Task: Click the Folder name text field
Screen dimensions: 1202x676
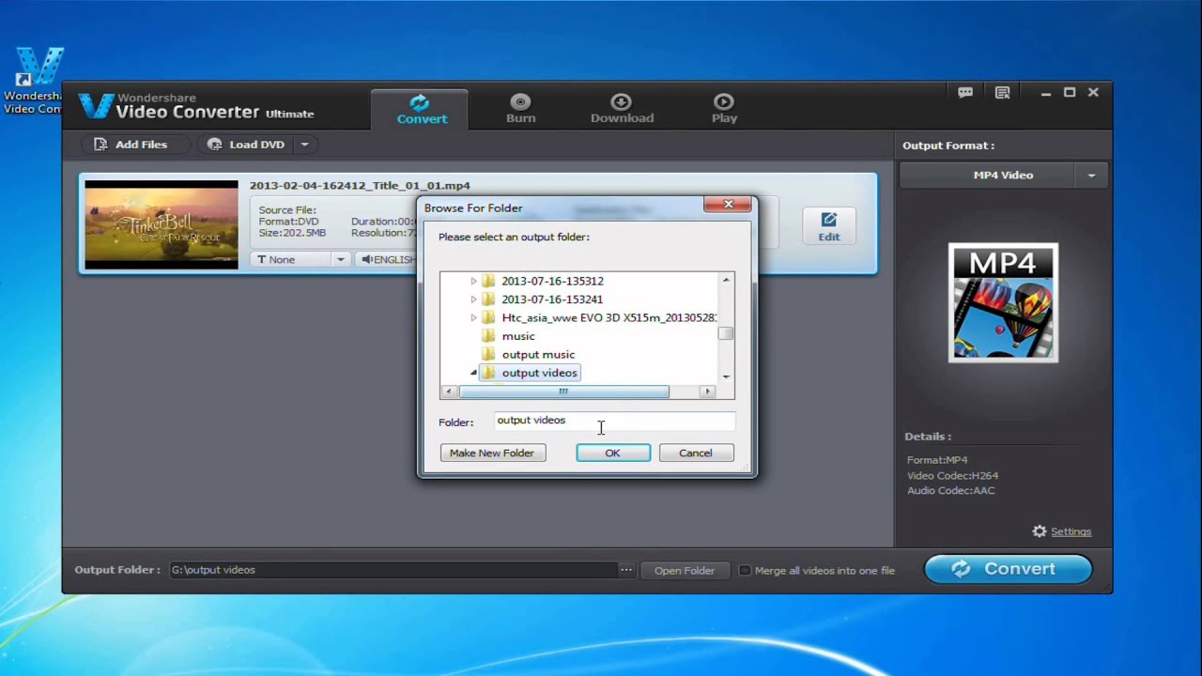Action: click(x=614, y=421)
